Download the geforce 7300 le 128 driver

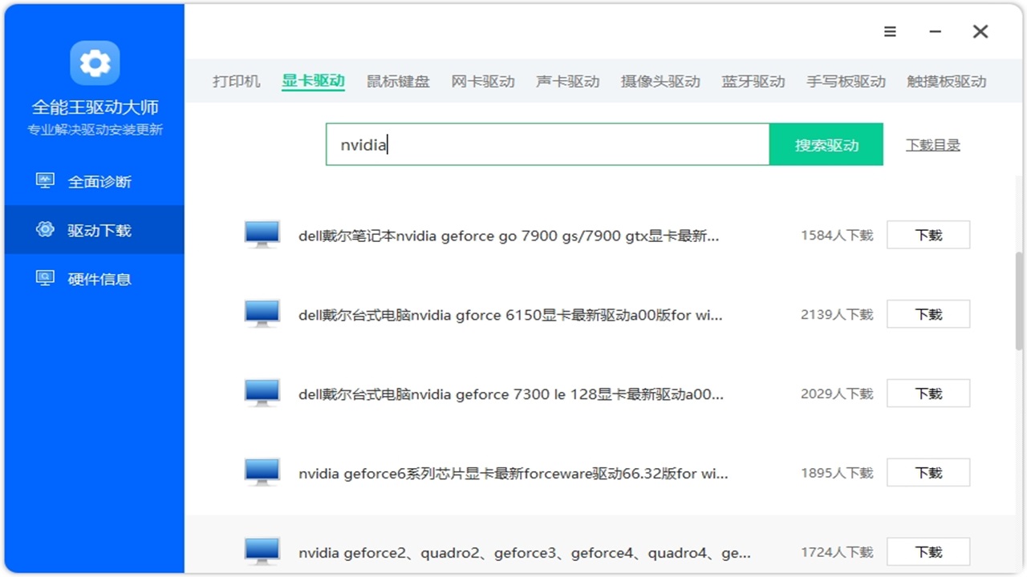click(x=928, y=393)
